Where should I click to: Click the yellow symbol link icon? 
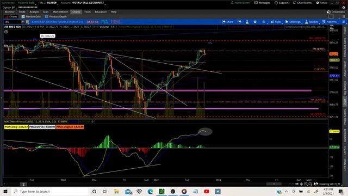(x=28, y=22)
